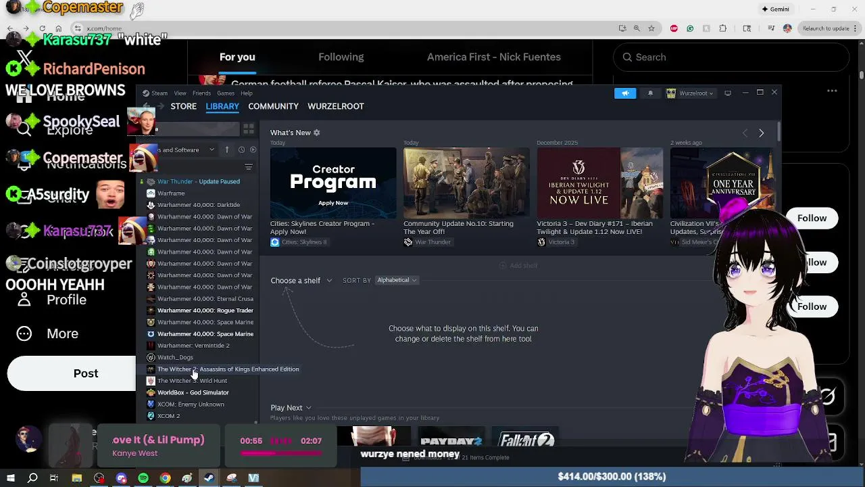Select War Thunder - Update Paused
Screen dimensions: 865x487
[x=198, y=181]
